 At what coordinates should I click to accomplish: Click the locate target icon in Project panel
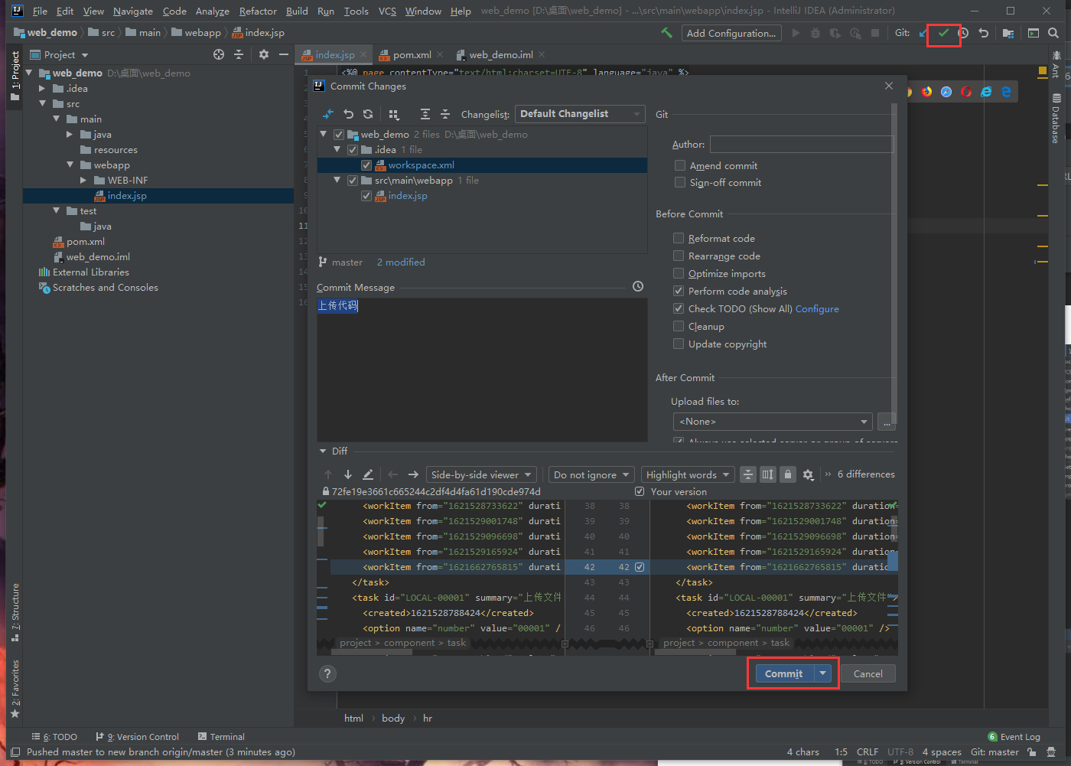pos(219,54)
